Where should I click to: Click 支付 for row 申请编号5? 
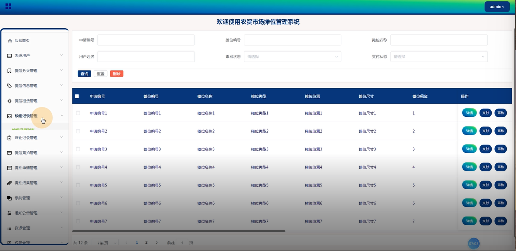(x=486, y=185)
